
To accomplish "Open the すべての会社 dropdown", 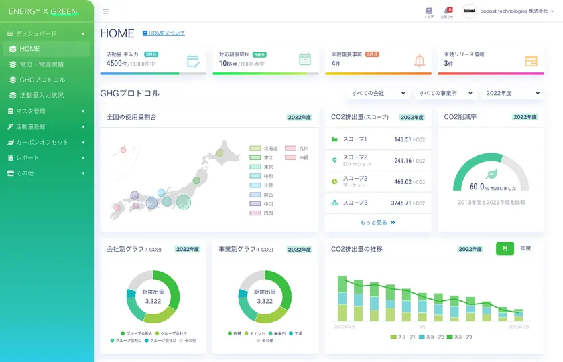I will (377, 94).
